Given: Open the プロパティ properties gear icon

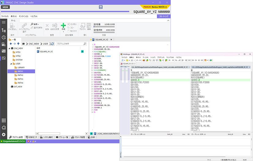Looking at the screenshot, I should click(83, 26).
